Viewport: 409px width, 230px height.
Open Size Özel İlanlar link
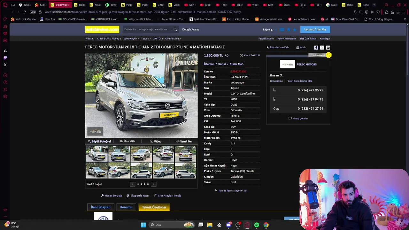click(x=308, y=39)
